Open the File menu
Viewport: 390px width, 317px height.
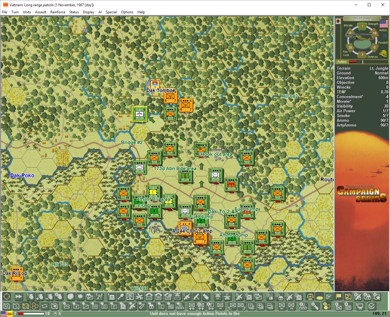point(4,12)
